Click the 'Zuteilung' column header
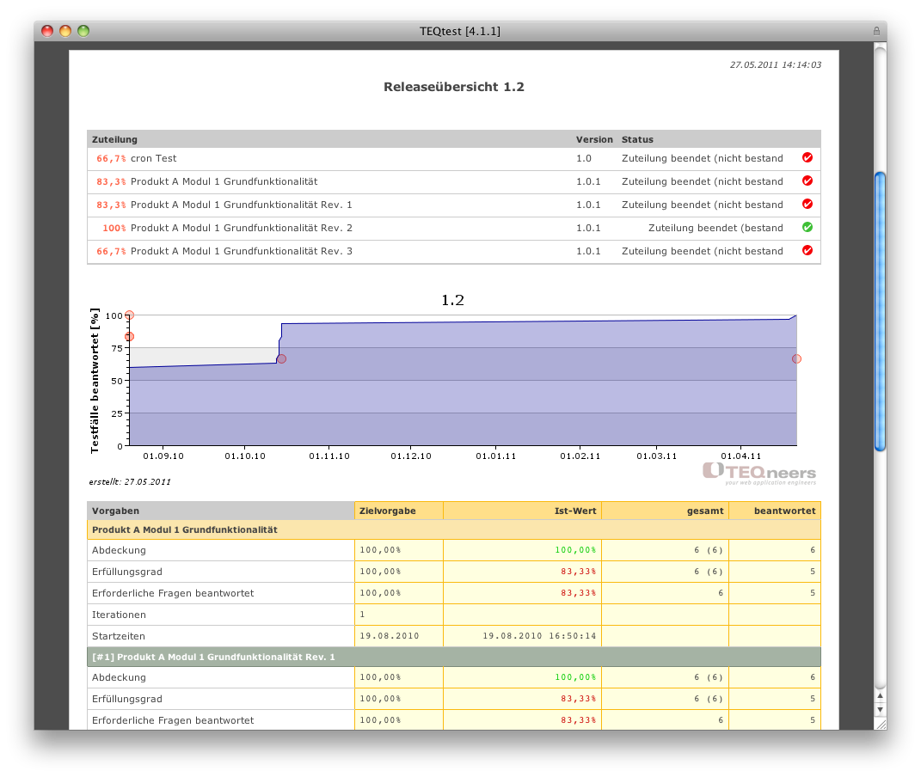Viewport: 921px width, 777px height. point(114,140)
